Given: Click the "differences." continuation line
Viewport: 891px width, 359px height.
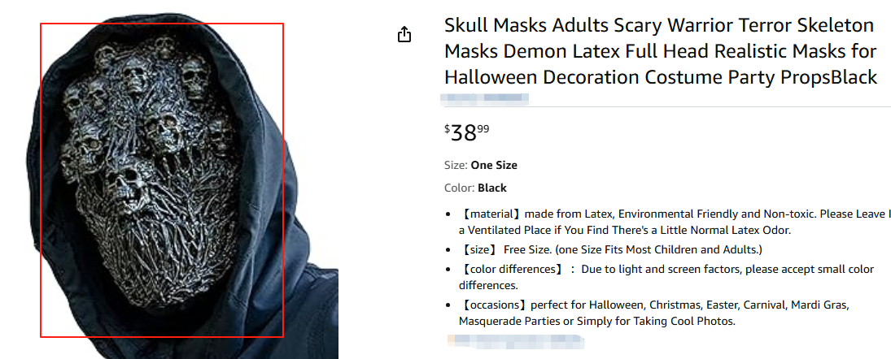Looking at the screenshot, I should [488, 285].
